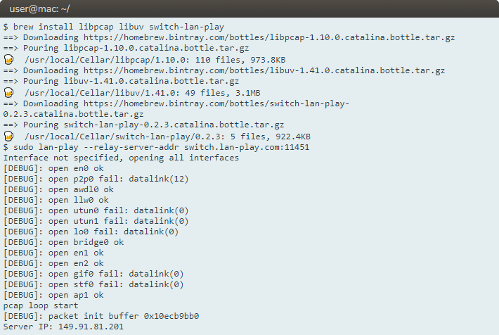Click the beer mug icon beside libuv Cellar path
This screenshot has width=499, height=335.
click(9, 92)
